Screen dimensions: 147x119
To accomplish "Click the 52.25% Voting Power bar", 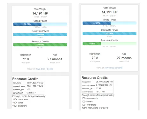I will click(110, 23).
